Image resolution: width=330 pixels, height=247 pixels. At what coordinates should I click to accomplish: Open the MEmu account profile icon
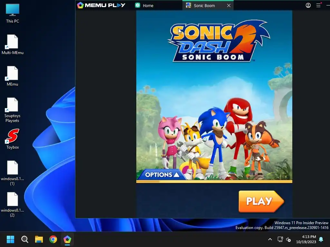(x=308, y=5)
